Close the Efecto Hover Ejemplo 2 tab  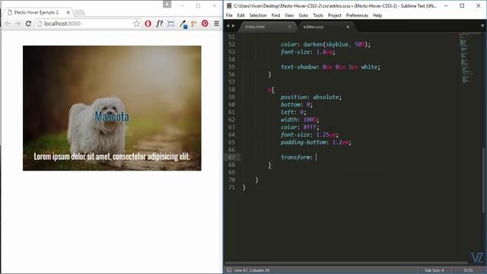[x=68, y=12]
